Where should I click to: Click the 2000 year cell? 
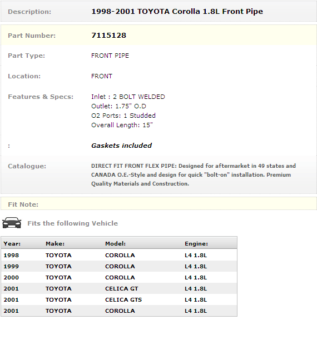[11, 277]
